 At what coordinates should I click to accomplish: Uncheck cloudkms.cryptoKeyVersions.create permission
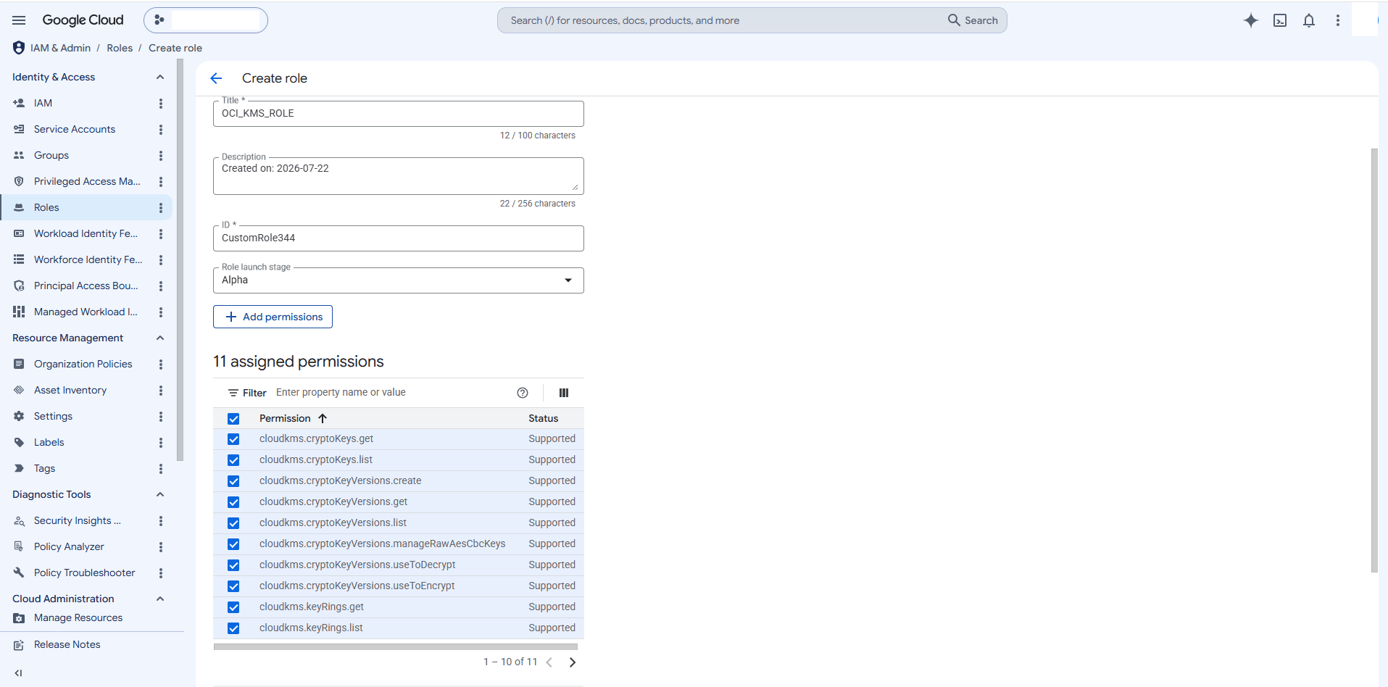click(x=233, y=481)
